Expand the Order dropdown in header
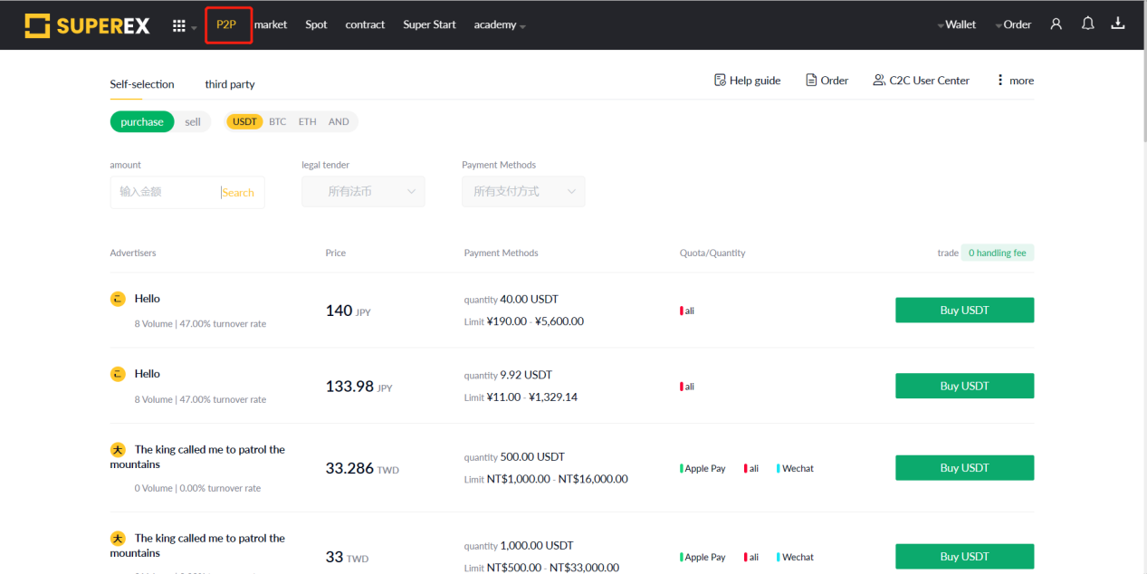Screen dimensions: 1147x574 click(1014, 25)
